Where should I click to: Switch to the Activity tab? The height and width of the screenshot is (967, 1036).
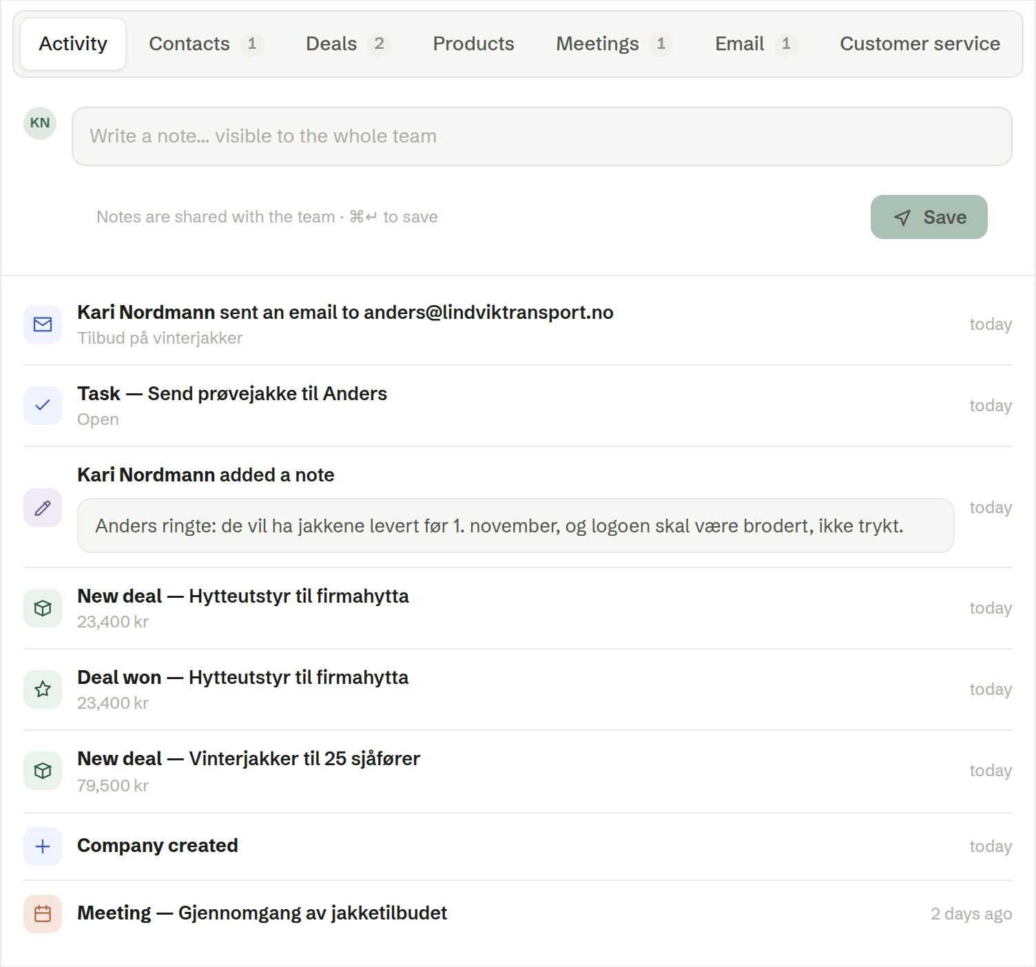73,44
